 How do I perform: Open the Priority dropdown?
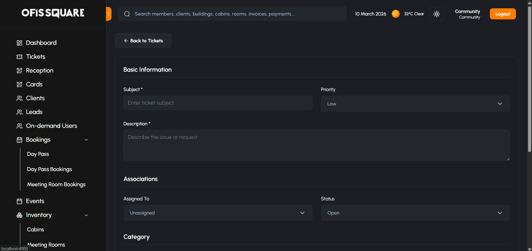click(x=415, y=104)
